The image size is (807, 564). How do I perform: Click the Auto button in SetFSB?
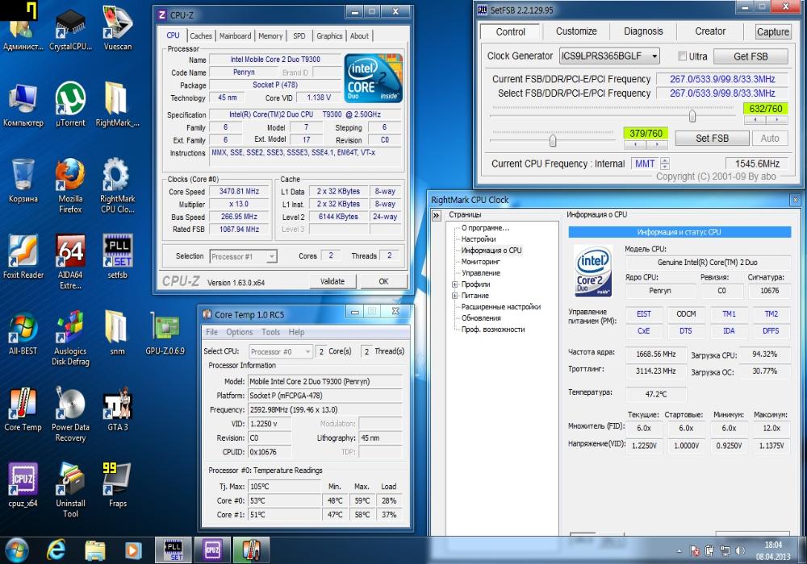pyautogui.click(x=769, y=138)
